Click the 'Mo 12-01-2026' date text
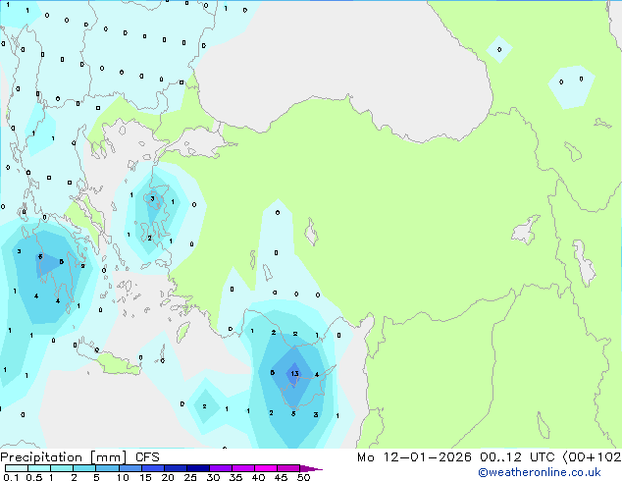This screenshot has width=622, height=481. [x=414, y=457]
